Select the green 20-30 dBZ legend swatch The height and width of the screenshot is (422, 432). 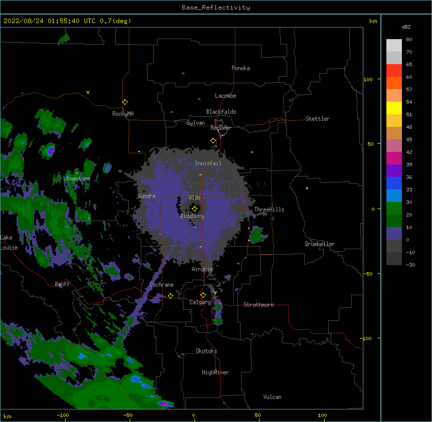(394, 208)
